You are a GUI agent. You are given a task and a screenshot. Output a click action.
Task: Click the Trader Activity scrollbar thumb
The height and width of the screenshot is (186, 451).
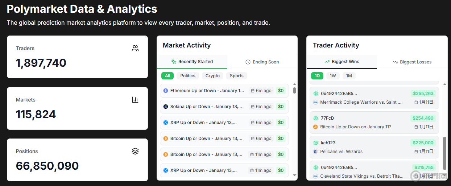pyautogui.click(x=444, y=153)
